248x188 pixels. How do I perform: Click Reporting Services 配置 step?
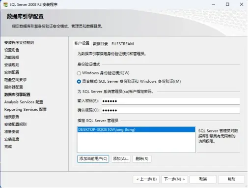pyautogui.click(x=26, y=109)
